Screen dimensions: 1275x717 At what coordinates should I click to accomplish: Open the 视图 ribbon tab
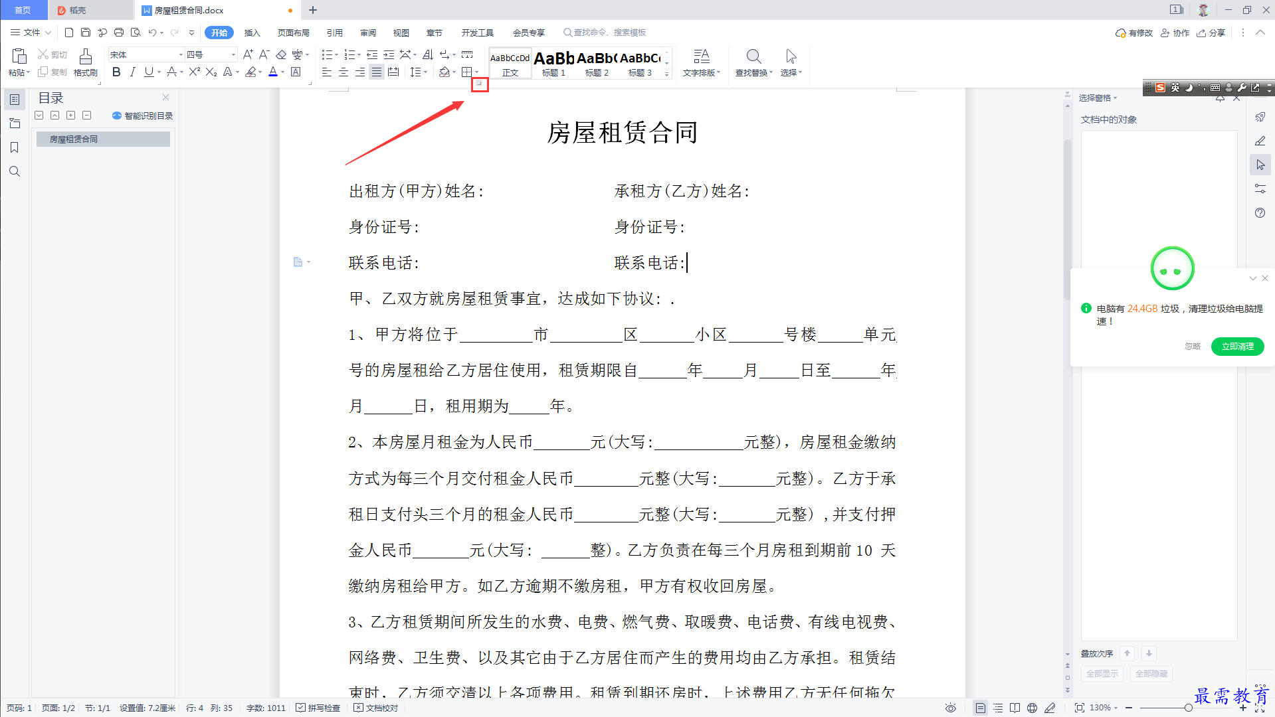401,33
